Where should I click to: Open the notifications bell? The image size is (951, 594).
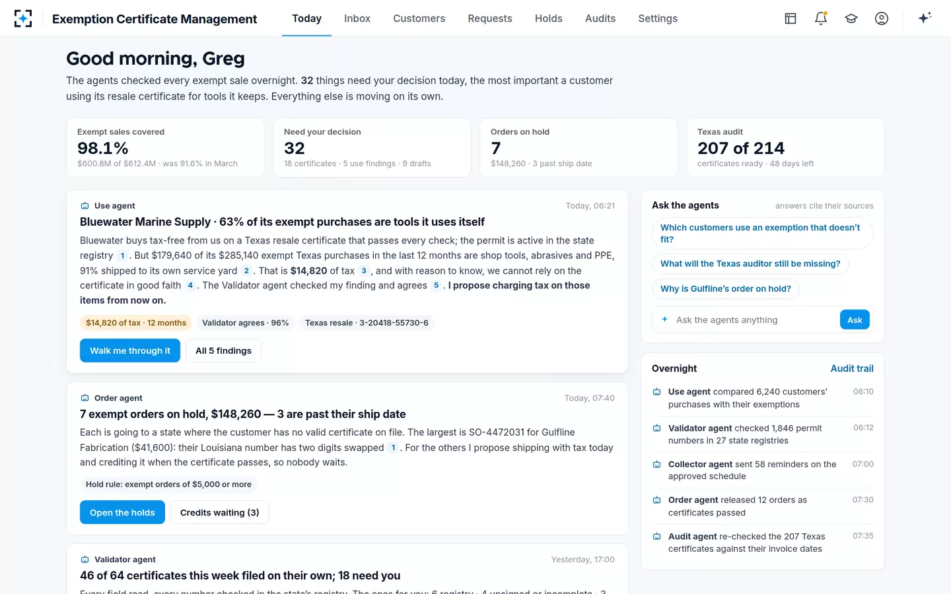click(x=821, y=18)
